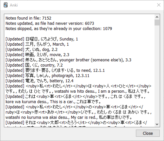Image resolution: width=164 pixels, height=141 pixels.
Task: Click the 'Notes found in file: 7152' line
Action: (x=28, y=18)
